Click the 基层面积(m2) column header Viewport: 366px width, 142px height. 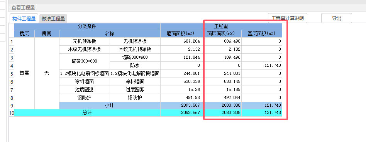coord(262,34)
